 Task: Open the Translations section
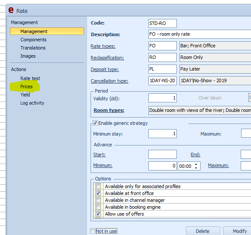coord(33,48)
